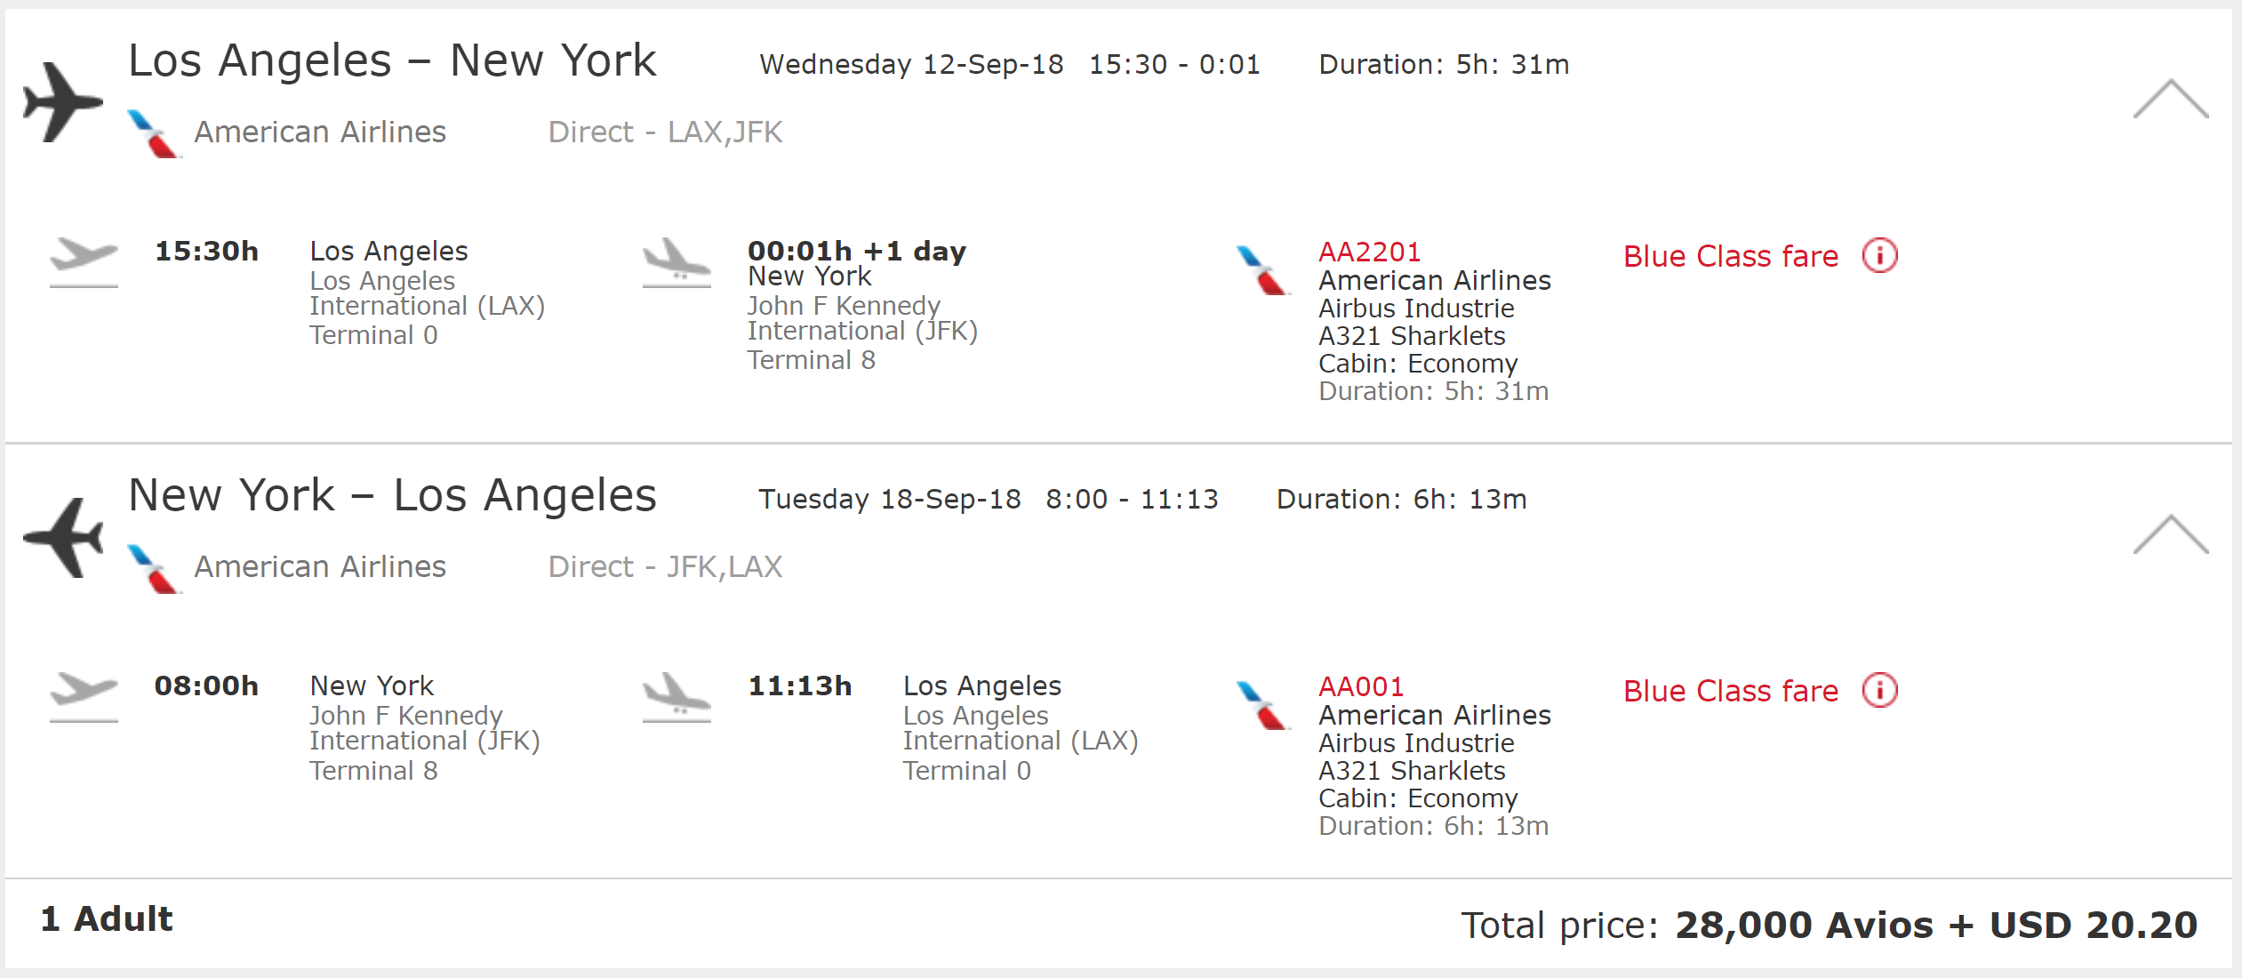The height and width of the screenshot is (978, 2242).
Task: Click the Los Angeles – New York heading
Action: tap(392, 60)
